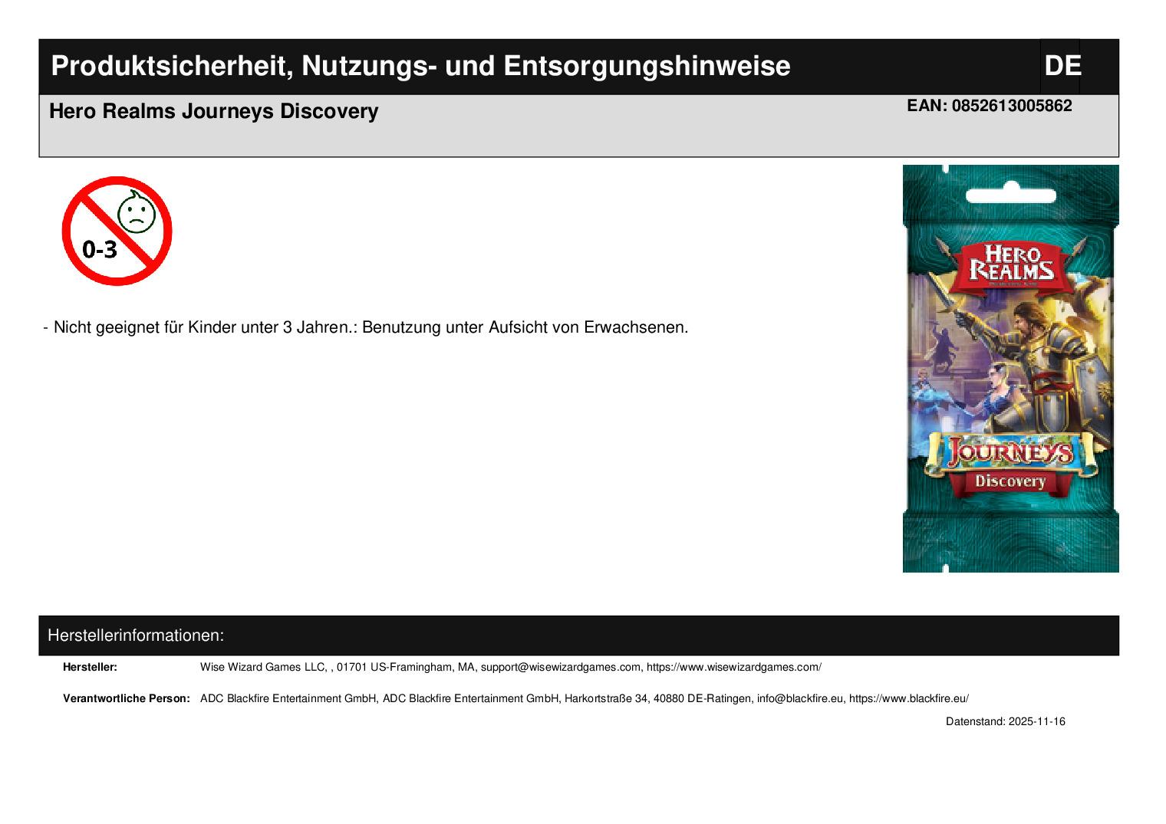Click the red Discovery label on the pack

point(1010,481)
